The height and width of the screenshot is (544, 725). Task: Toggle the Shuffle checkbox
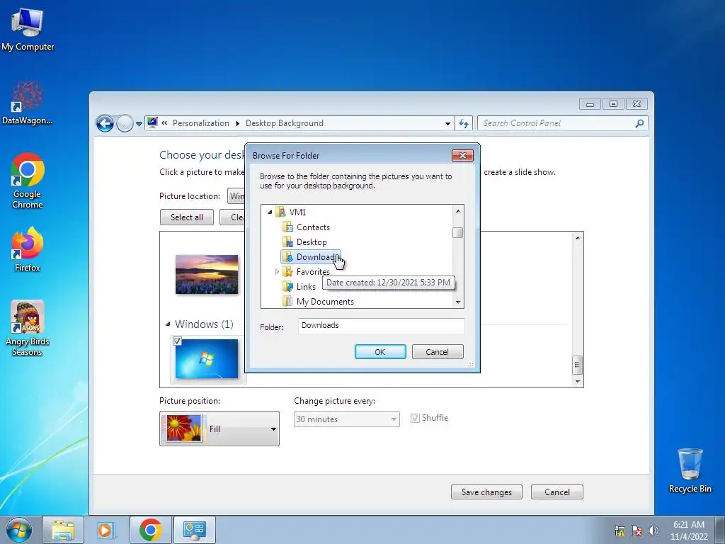coord(415,418)
